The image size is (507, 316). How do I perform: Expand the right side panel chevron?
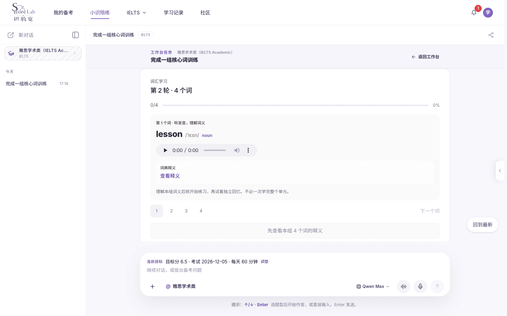tap(500, 171)
